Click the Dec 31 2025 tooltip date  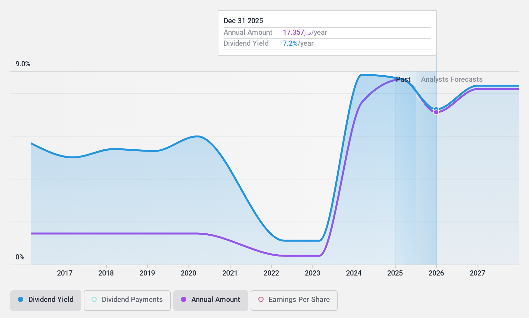point(243,21)
